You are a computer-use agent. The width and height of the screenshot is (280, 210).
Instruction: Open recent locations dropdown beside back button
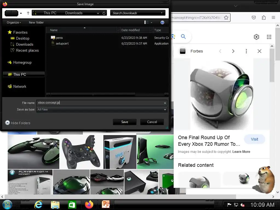tap(21, 13)
